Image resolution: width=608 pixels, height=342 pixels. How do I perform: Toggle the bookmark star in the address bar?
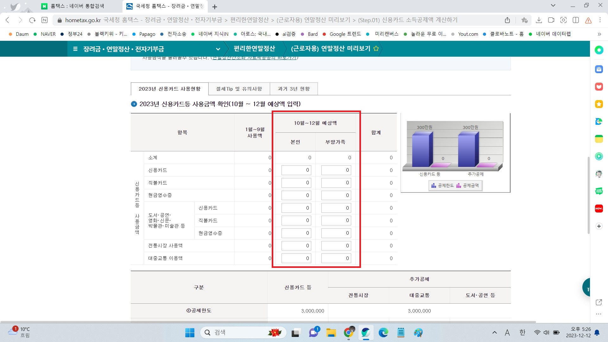tap(525, 20)
